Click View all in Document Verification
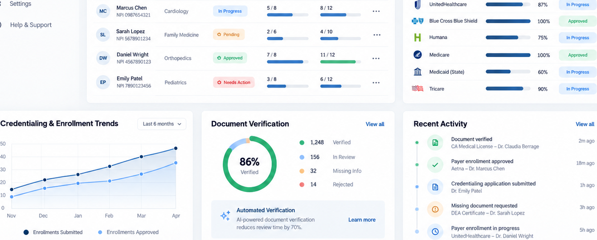 pyautogui.click(x=375, y=124)
